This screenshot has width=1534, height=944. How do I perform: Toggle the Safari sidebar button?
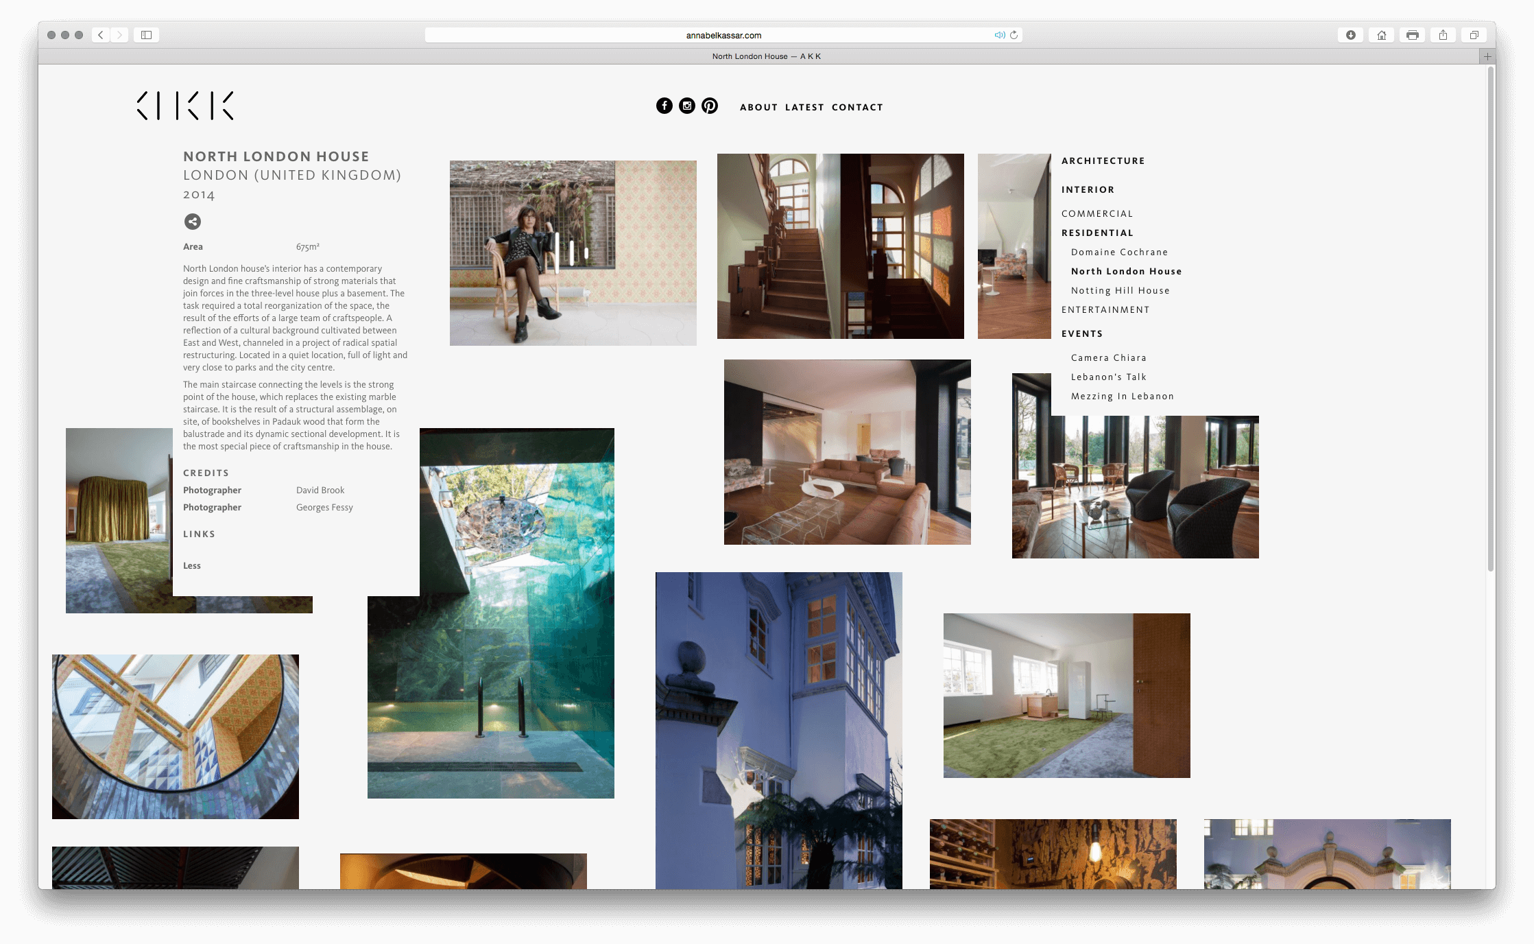146,35
